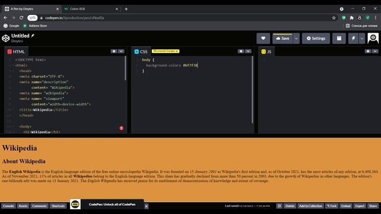
Task: Save the pen
Action: [283, 38]
